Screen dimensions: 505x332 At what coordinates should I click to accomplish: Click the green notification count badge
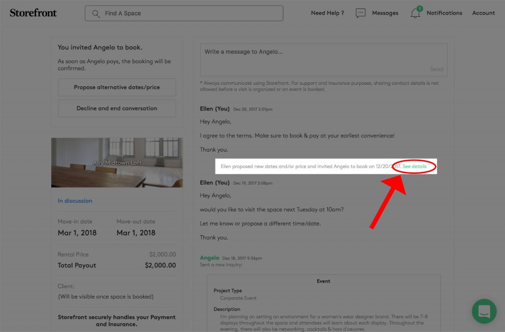pos(420,8)
